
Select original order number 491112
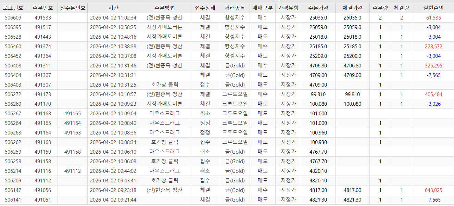[73, 171]
